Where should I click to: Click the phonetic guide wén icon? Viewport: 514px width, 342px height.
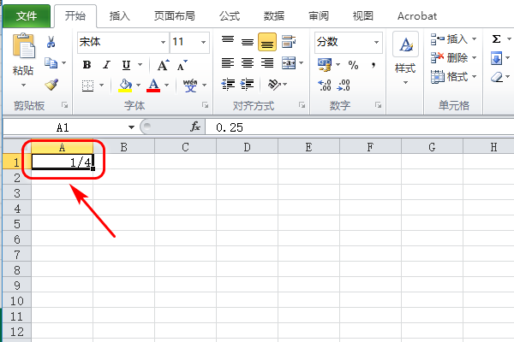click(190, 85)
